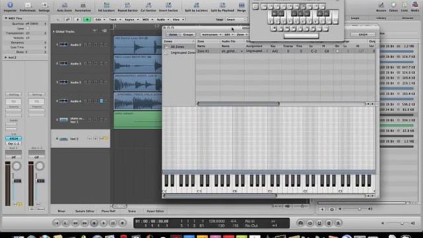Show Automation via the toolbar icon
This screenshot has height=238, width=423.
tap(83, 7)
